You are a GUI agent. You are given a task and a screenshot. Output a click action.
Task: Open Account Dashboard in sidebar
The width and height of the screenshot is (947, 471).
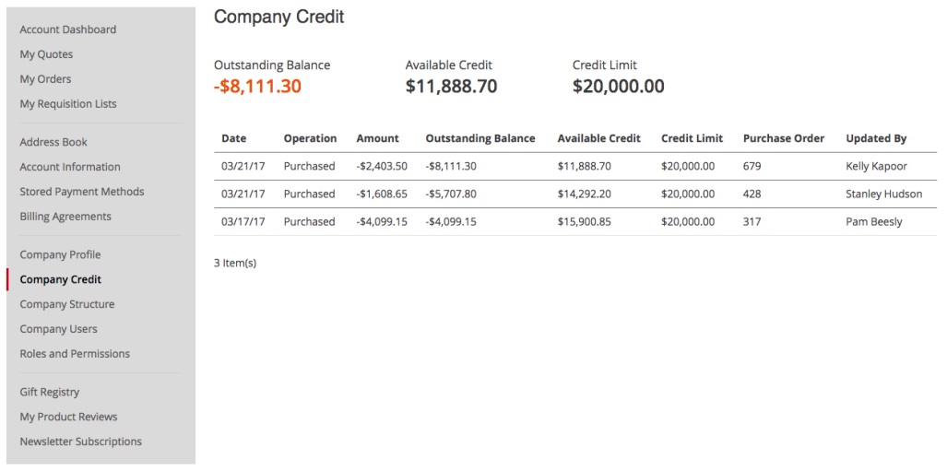67,29
